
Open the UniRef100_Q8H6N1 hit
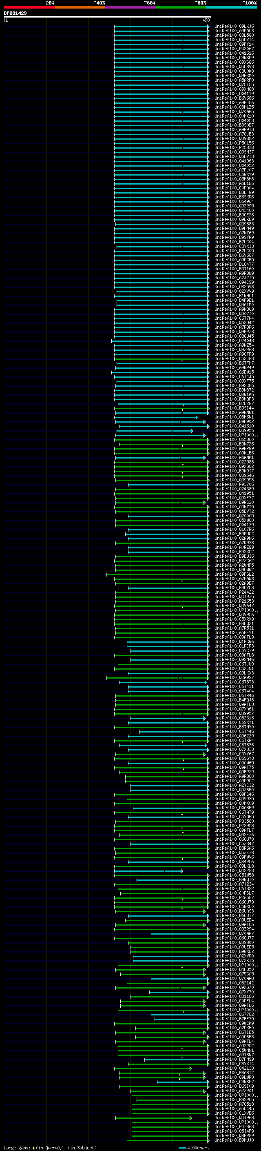(x=234, y=417)
